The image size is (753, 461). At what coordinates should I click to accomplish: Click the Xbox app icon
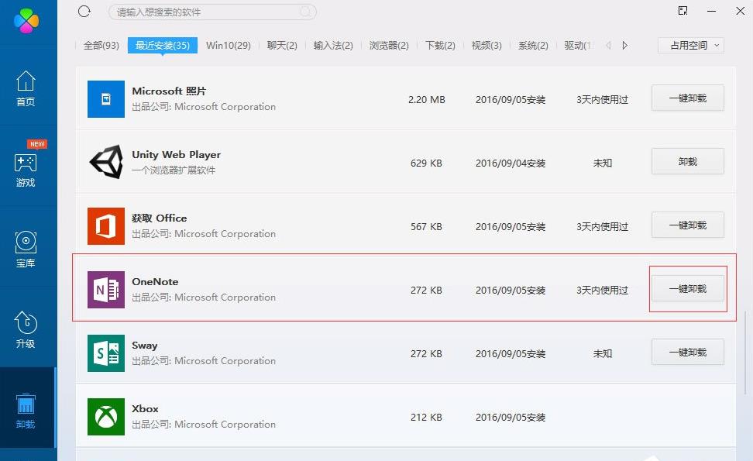point(106,417)
